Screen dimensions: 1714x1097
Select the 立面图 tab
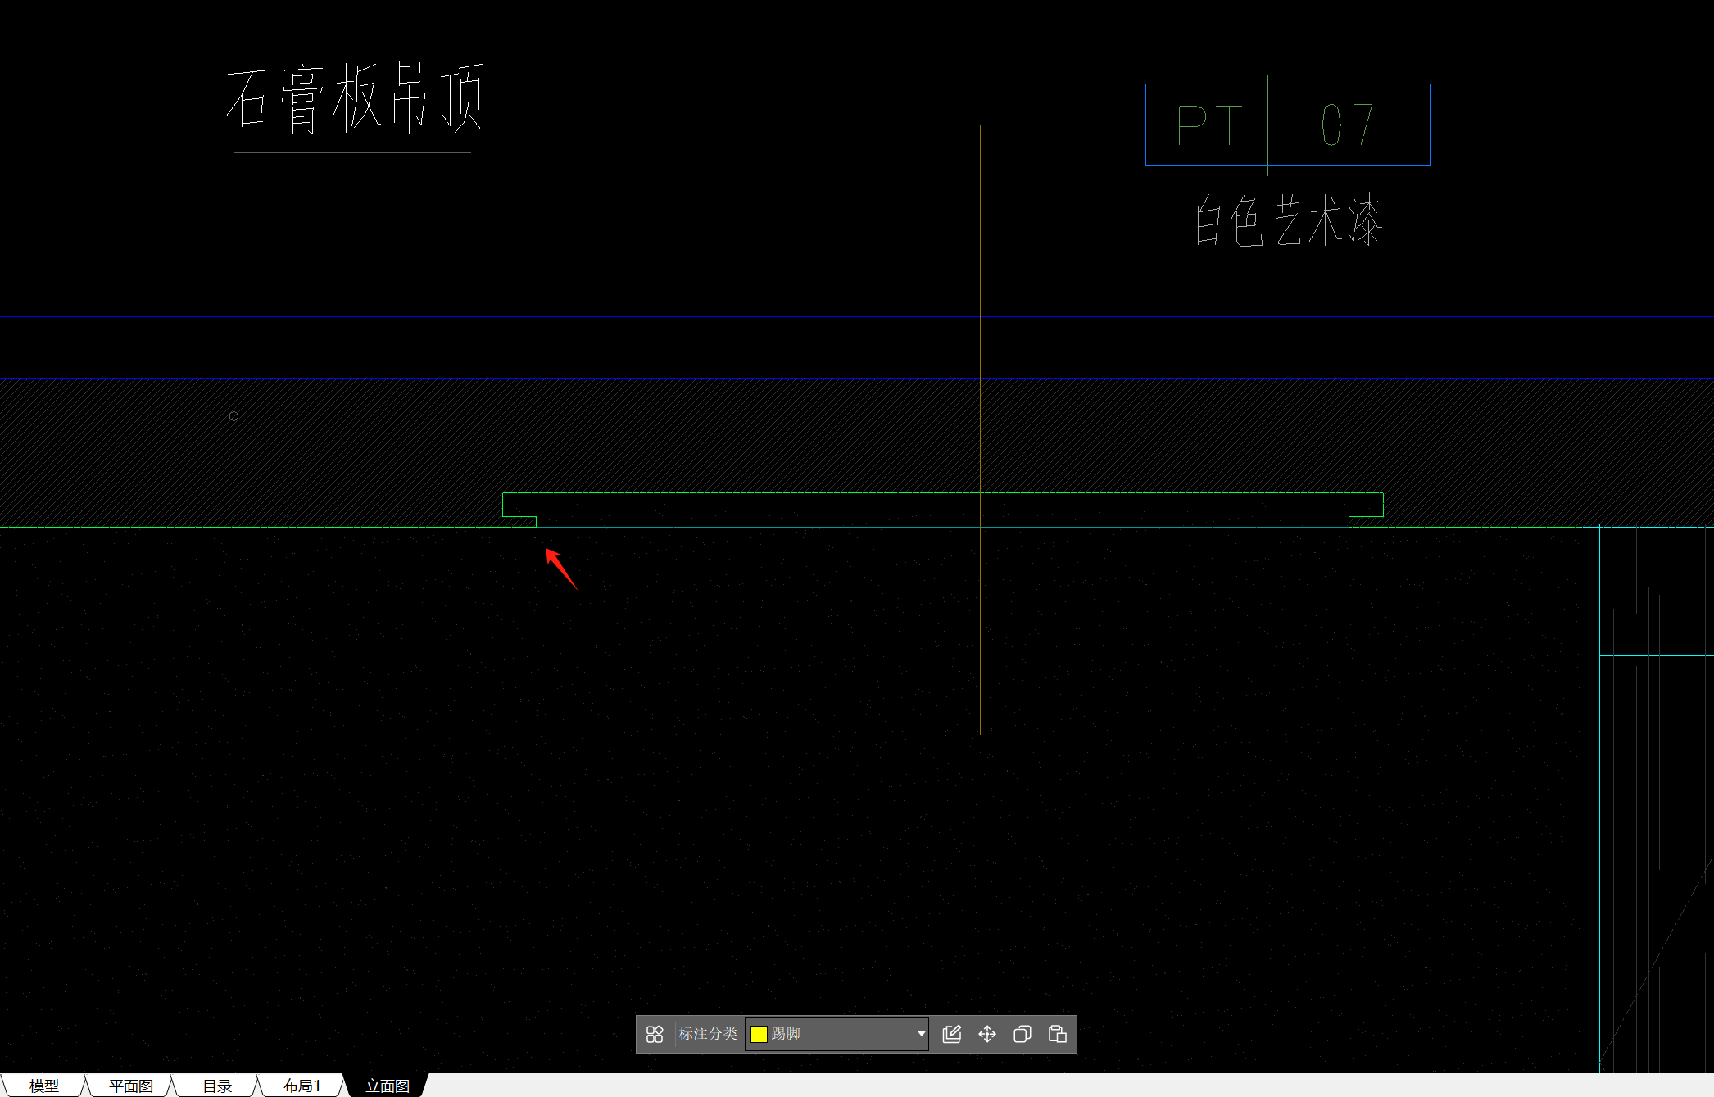click(388, 1086)
